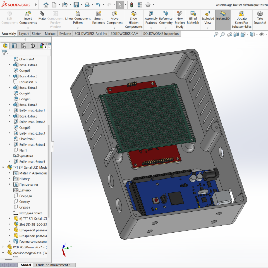Switch to the Layout tab
This screenshot has width=268, height=268.
(x=24, y=33)
